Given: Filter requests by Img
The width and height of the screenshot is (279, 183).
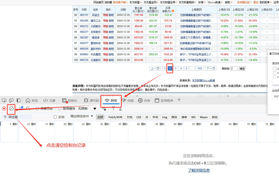Looking at the screenshot, I should (x=165, y=117).
